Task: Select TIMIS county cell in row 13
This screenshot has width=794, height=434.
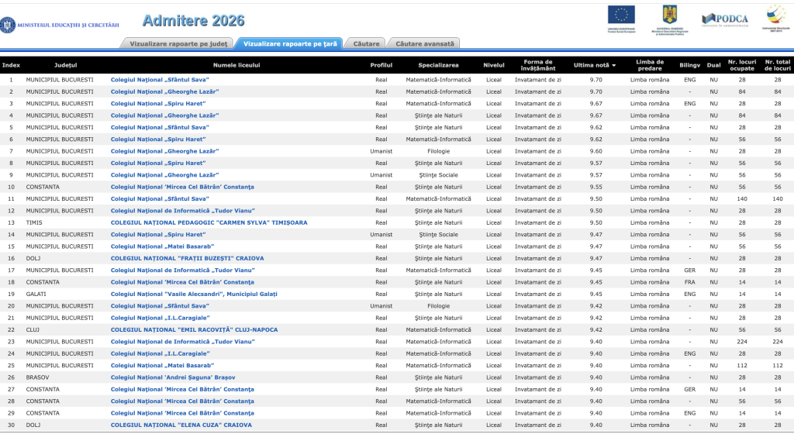Action: 34,222
